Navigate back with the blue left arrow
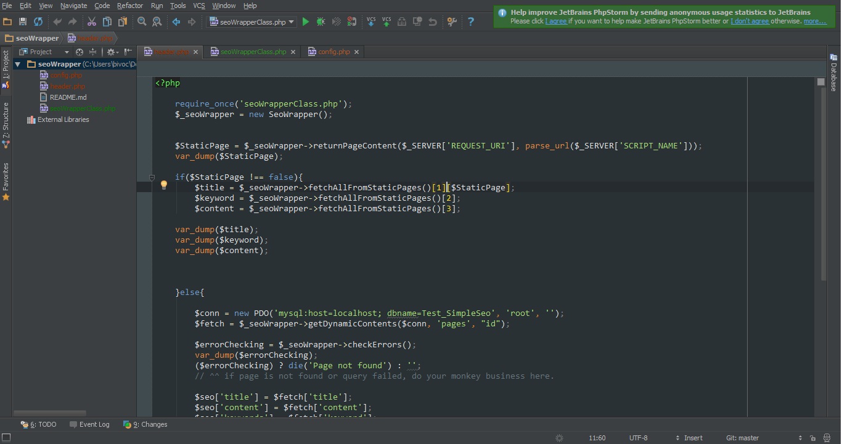The width and height of the screenshot is (842, 444). coord(176,22)
